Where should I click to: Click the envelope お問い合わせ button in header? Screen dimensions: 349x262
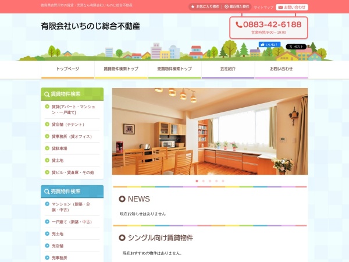292,7
